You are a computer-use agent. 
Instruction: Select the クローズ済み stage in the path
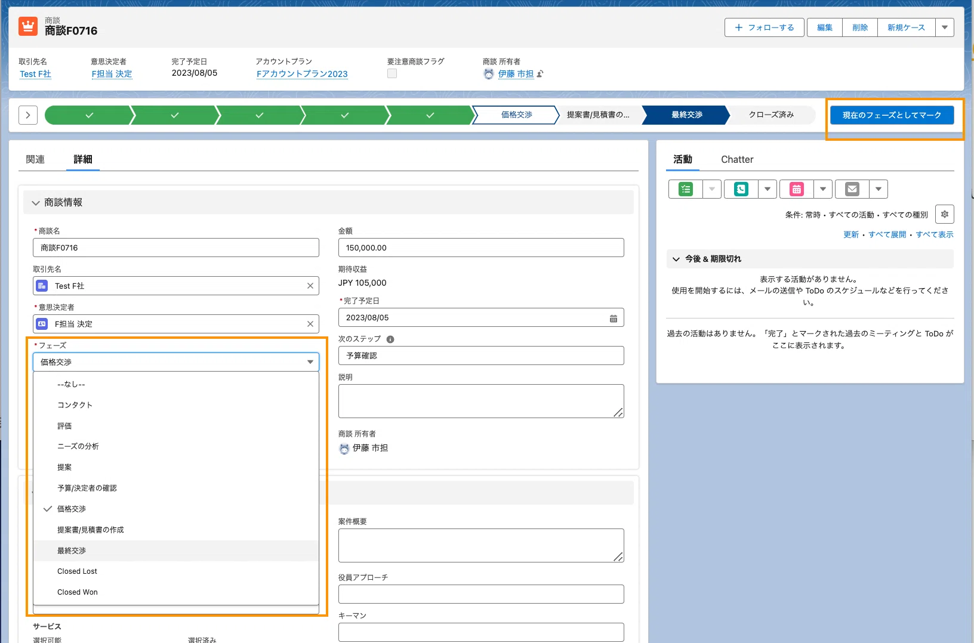[x=771, y=115]
